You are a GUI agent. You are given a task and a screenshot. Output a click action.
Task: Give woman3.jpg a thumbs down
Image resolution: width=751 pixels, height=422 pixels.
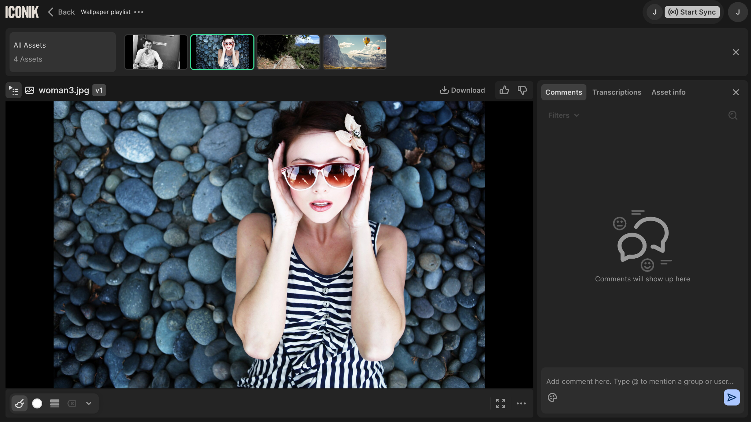(x=522, y=90)
